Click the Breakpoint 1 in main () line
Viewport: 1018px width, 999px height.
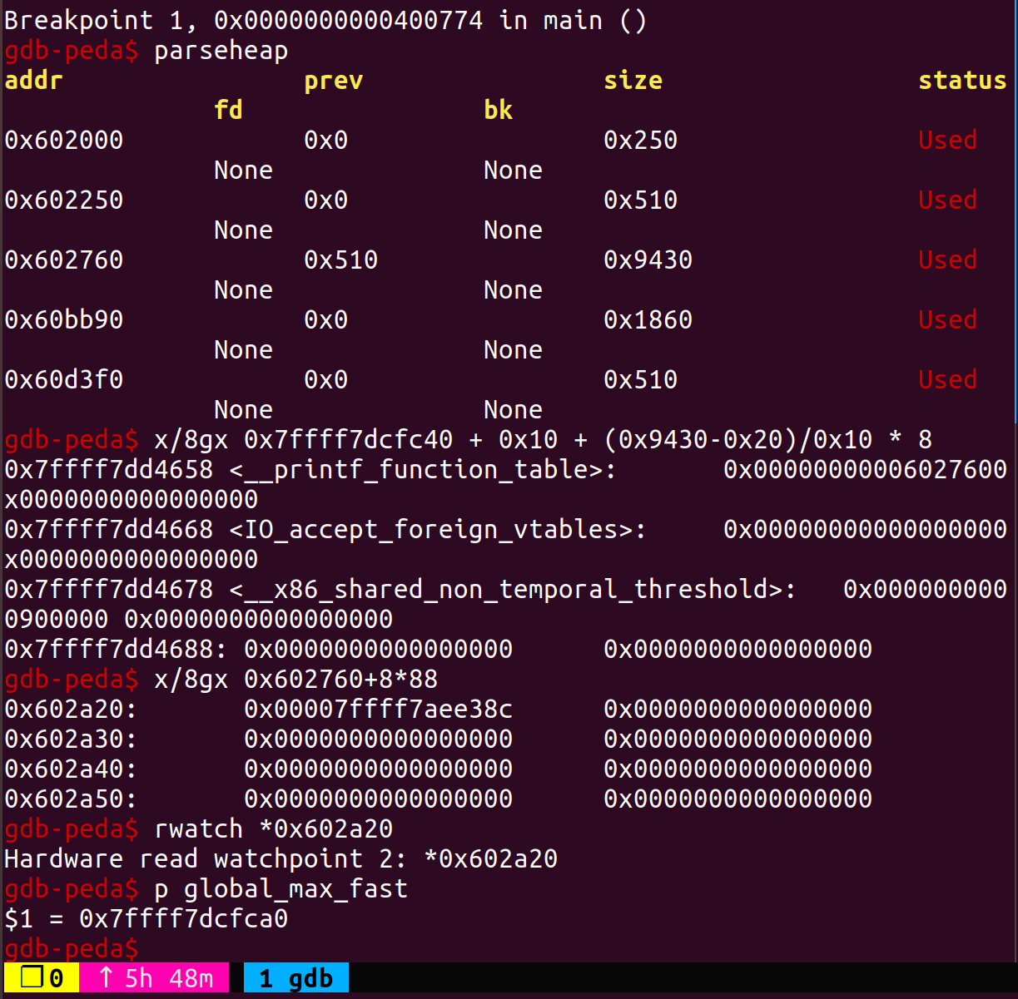(x=325, y=20)
